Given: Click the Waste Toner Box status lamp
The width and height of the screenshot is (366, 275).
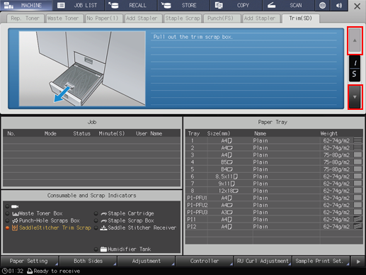Looking at the screenshot, I should (x=7, y=213).
